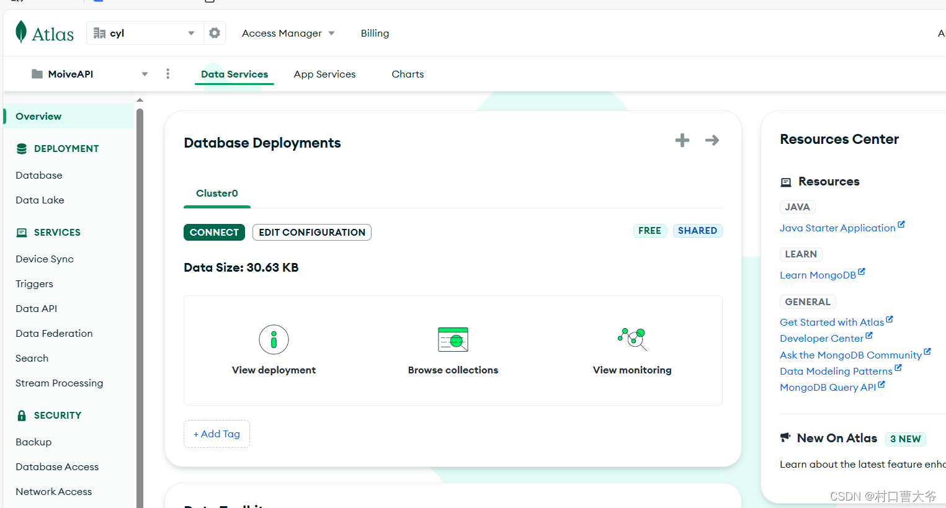Click the Add Tag button
This screenshot has width=946, height=508.
216,434
